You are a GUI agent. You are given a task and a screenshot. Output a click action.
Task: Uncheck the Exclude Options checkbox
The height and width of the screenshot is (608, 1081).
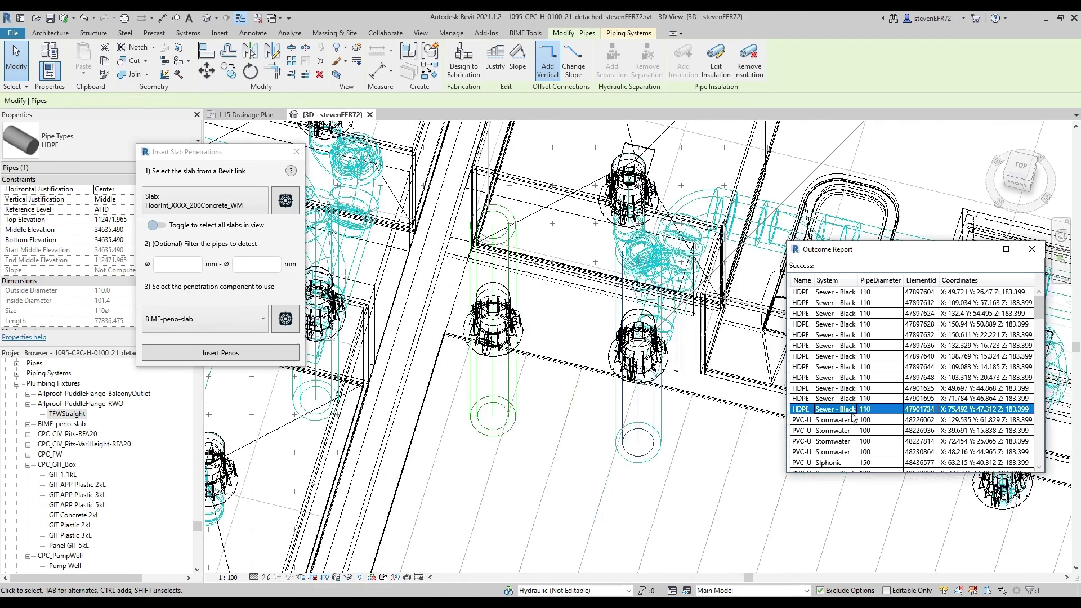[x=820, y=591]
